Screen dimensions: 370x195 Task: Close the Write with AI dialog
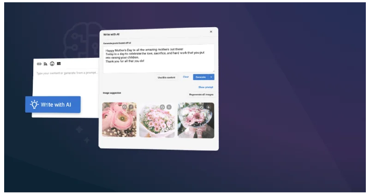211,32
